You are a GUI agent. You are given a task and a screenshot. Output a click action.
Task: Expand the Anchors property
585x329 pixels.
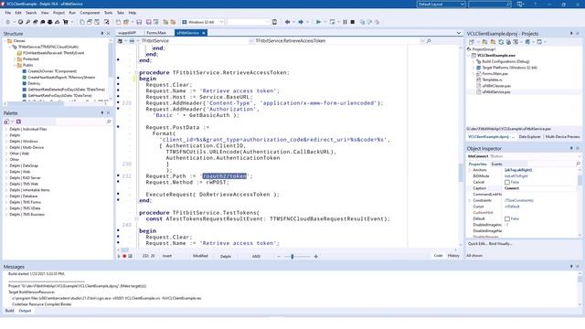click(x=470, y=170)
